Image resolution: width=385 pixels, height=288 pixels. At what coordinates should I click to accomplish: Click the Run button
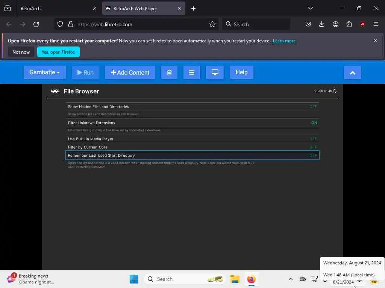[85, 72]
